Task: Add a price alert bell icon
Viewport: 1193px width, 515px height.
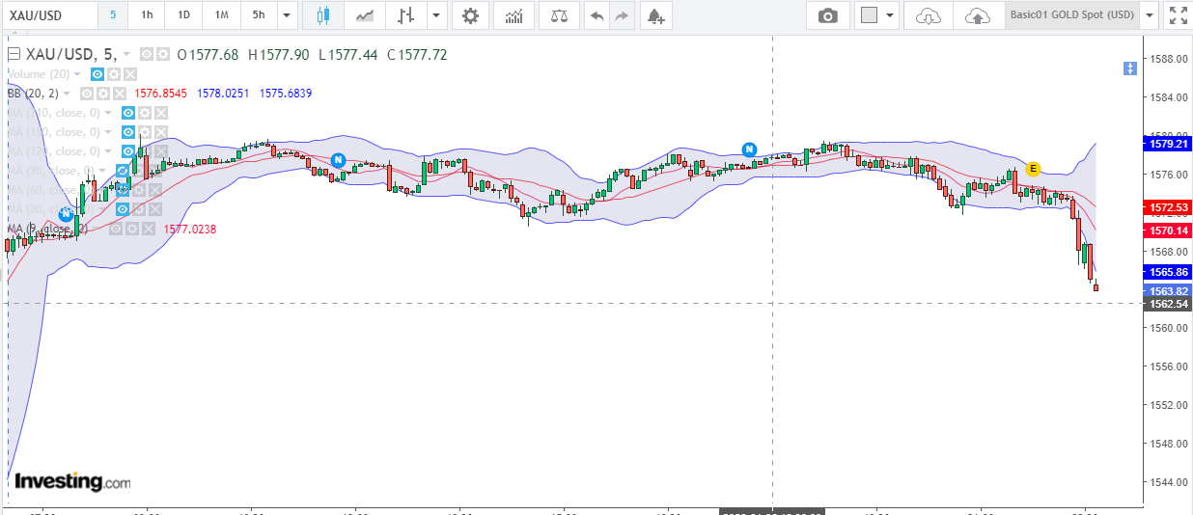Action: pyautogui.click(x=655, y=15)
